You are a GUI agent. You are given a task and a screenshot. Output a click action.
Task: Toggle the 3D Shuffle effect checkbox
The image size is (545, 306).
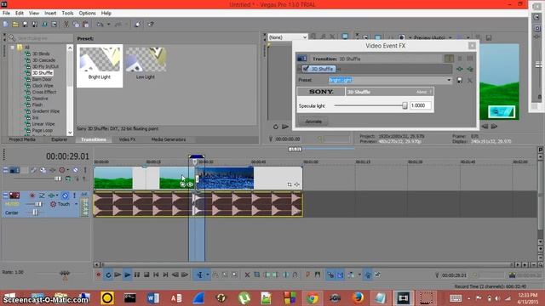(306, 69)
